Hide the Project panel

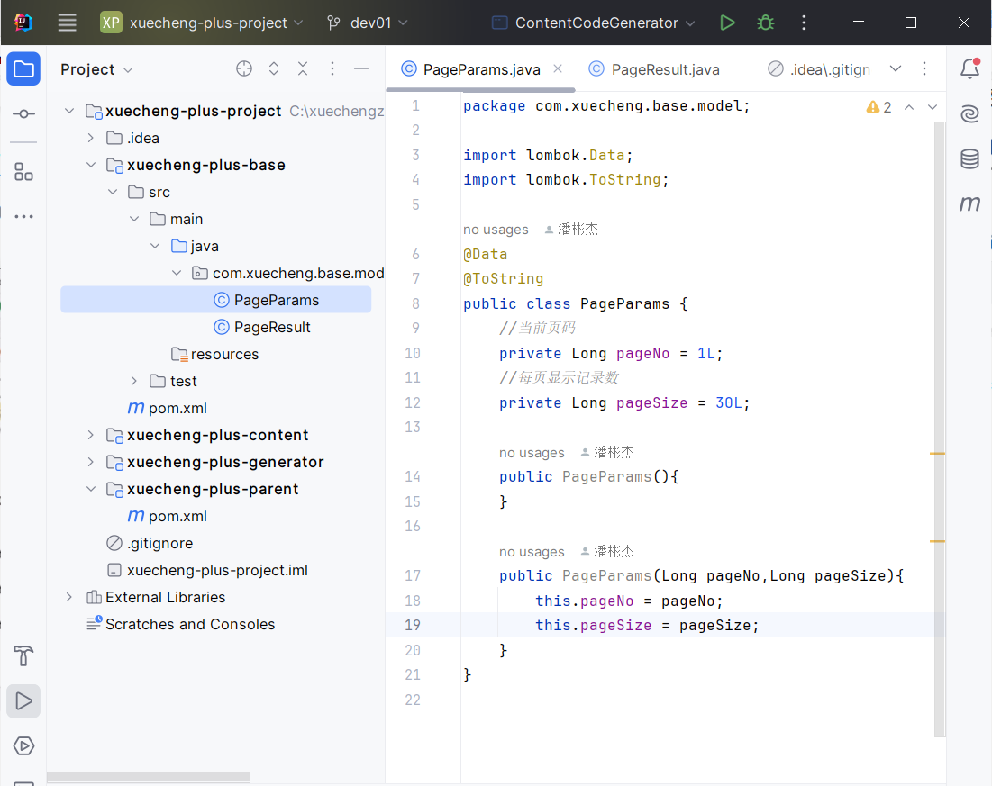coord(361,69)
